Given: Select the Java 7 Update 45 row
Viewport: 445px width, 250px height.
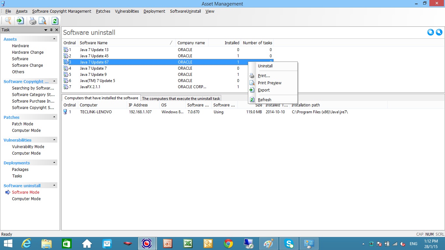Looking at the screenshot, I should coord(168,56).
